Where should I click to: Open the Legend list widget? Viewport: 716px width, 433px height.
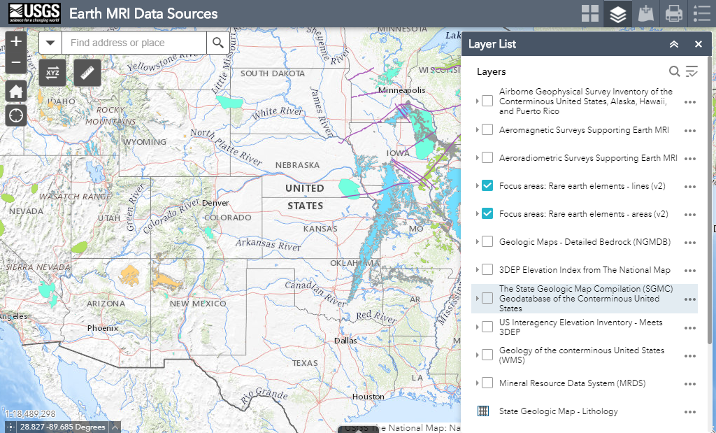[x=701, y=13]
